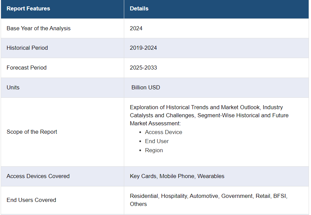Click the 2019-2024 historical period value
Image resolution: width=311 pixels, height=215 pixels.
click(143, 48)
